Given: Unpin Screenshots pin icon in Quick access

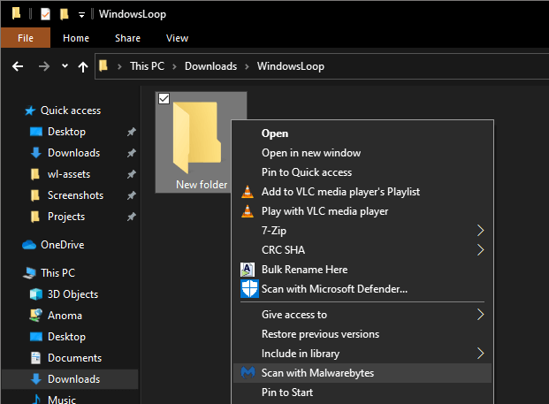Looking at the screenshot, I should click(132, 195).
